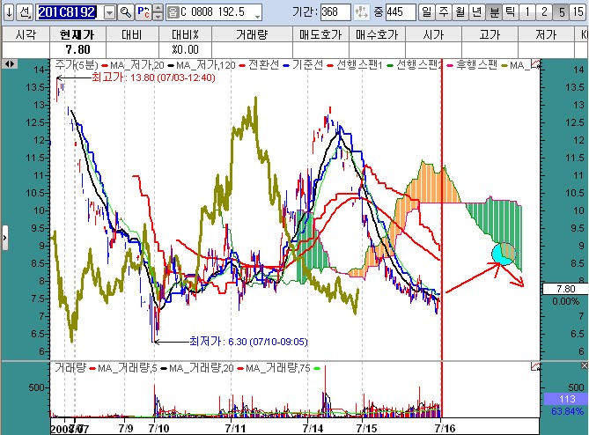Select the 틱 tick chart button
This screenshot has width=589, height=435.
(509, 13)
